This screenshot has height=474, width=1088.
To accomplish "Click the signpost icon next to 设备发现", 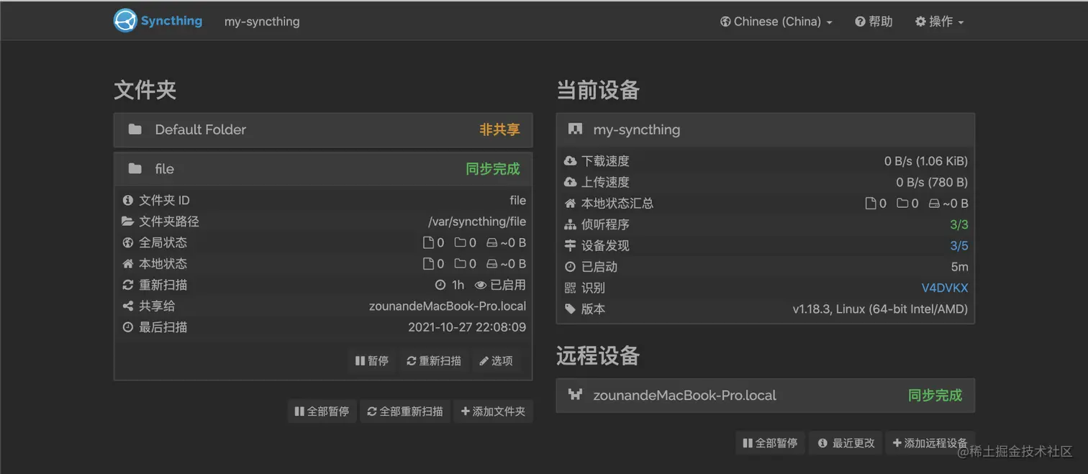I will pos(571,245).
